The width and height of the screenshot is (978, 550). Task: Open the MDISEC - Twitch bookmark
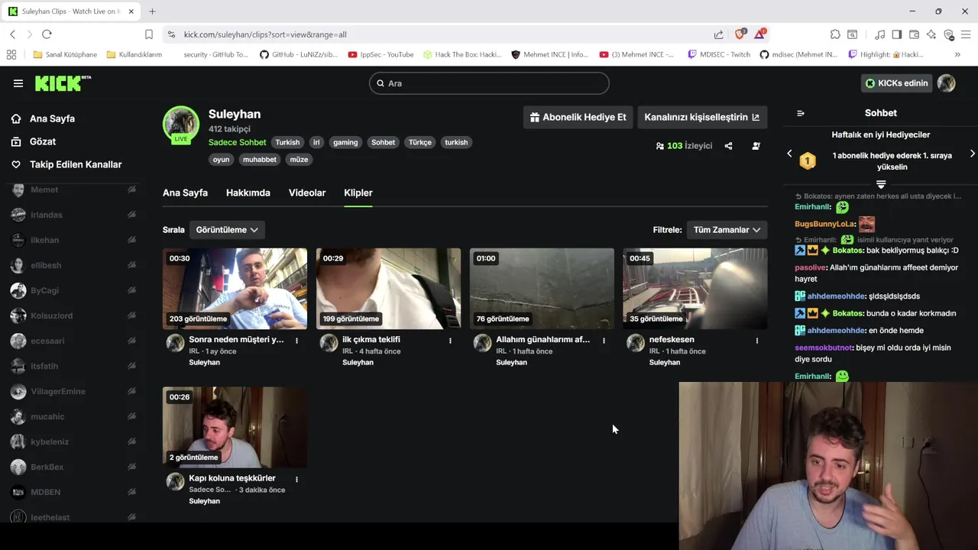point(719,54)
